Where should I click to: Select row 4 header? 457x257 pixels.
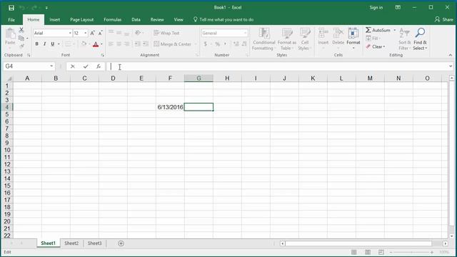[x=7, y=107]
